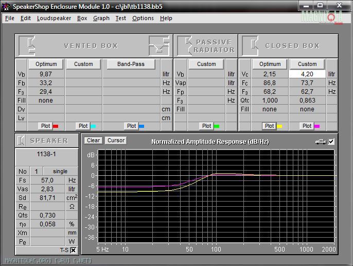Click the SpeakerShop app icon in title bar
Image resolution: width=353 pixels, height=266 pixels.
6,6
